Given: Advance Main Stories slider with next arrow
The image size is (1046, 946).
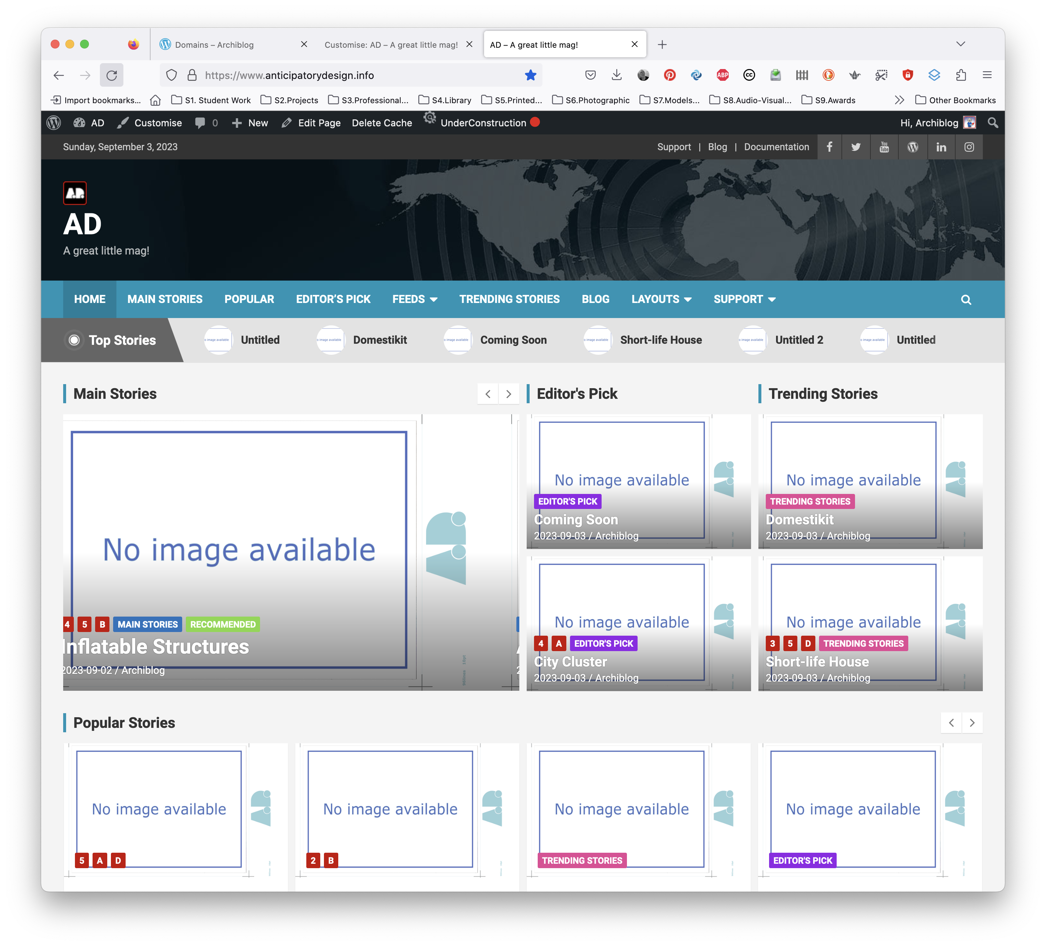Looking at the screenshot, I should pyautogui.click(x=508, y=394).
